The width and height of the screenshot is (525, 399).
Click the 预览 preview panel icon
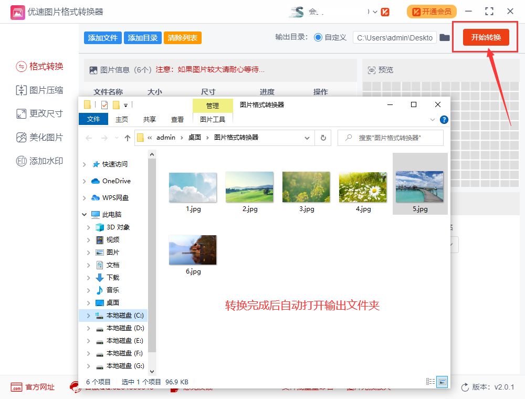click(371, 69)
